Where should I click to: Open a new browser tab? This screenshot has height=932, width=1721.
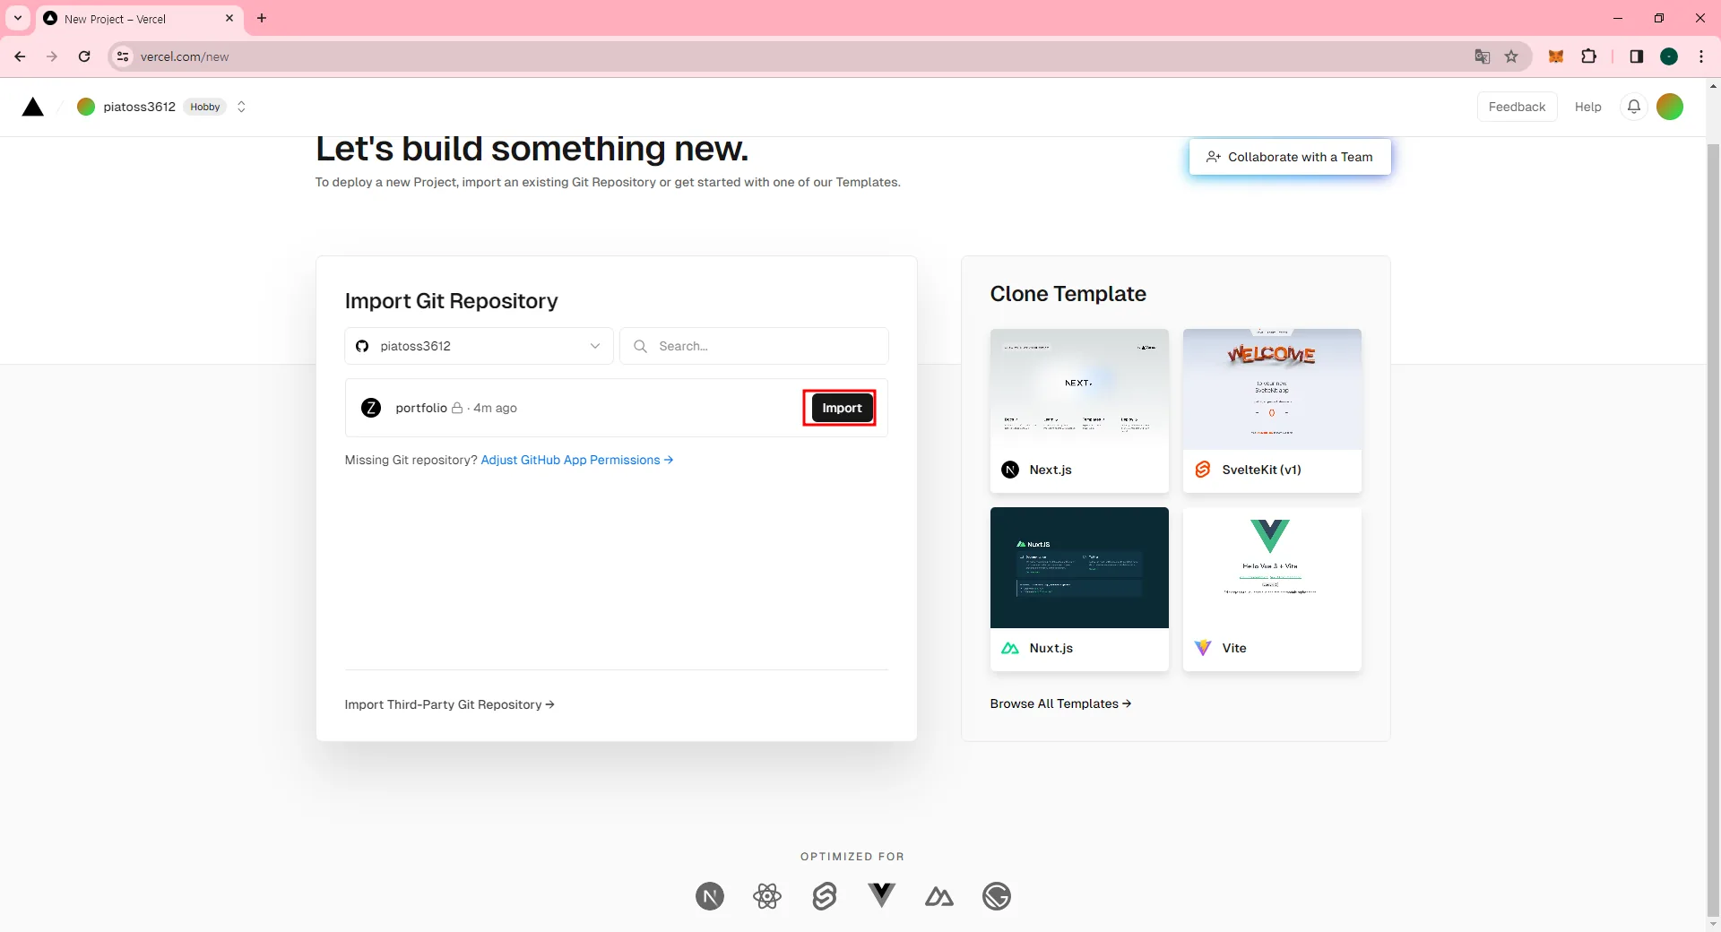(x=262, y=18)
